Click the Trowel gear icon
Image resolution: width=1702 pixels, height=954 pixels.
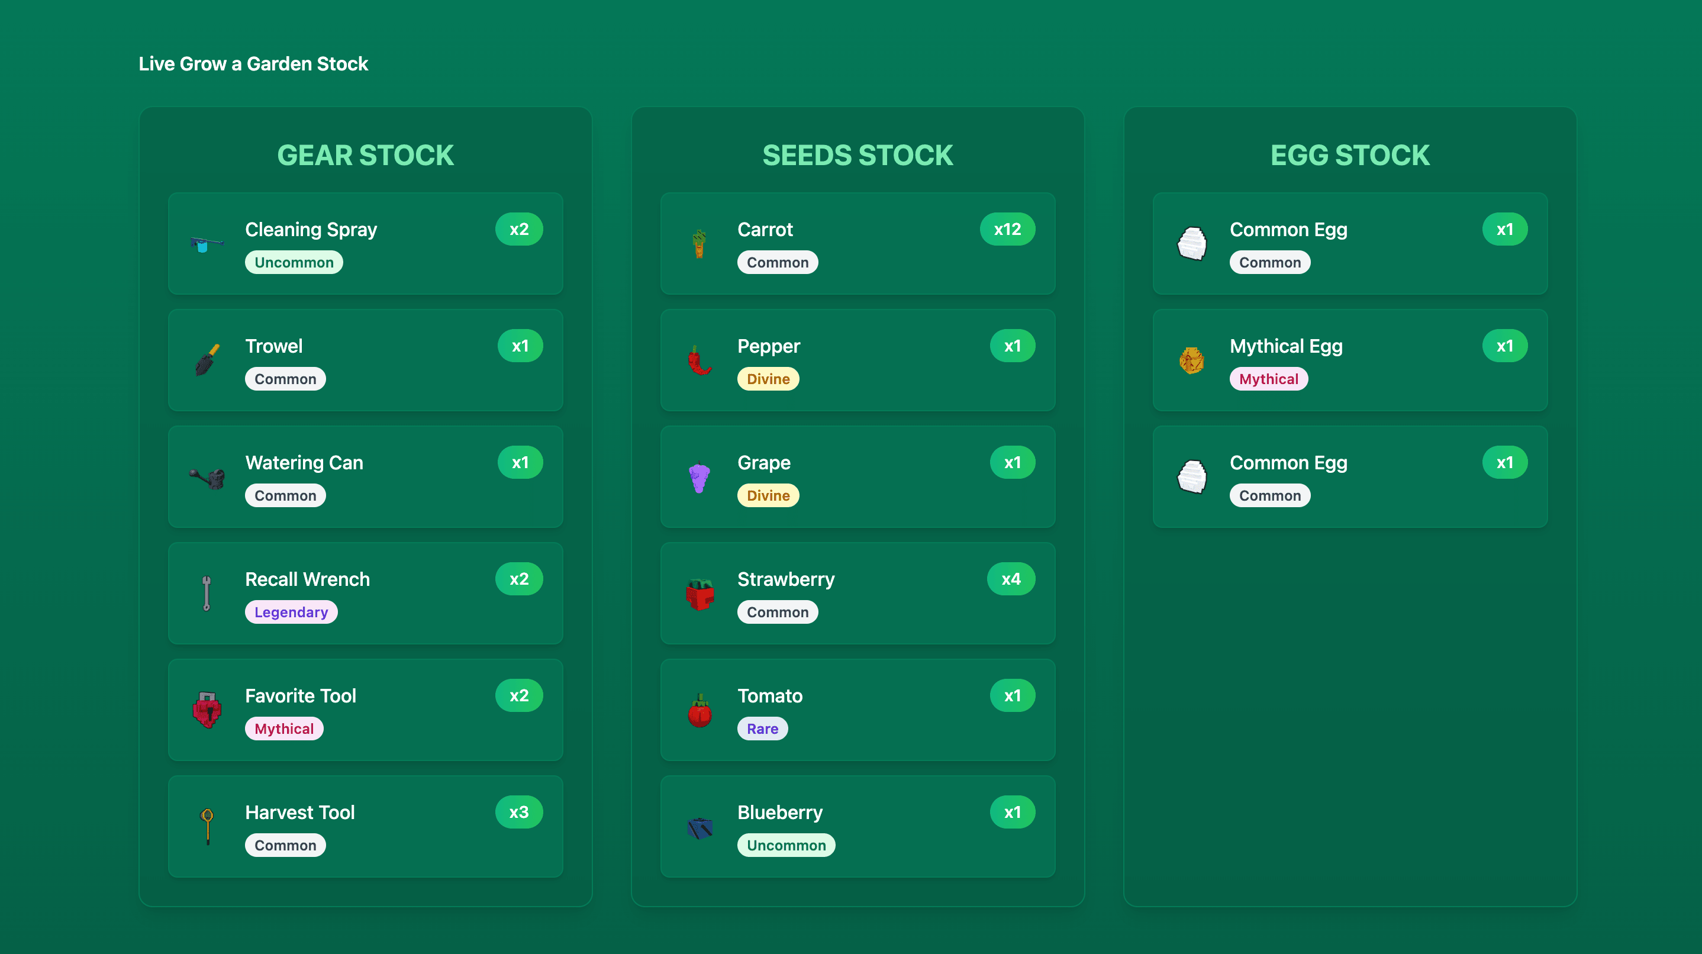[208, 361]
